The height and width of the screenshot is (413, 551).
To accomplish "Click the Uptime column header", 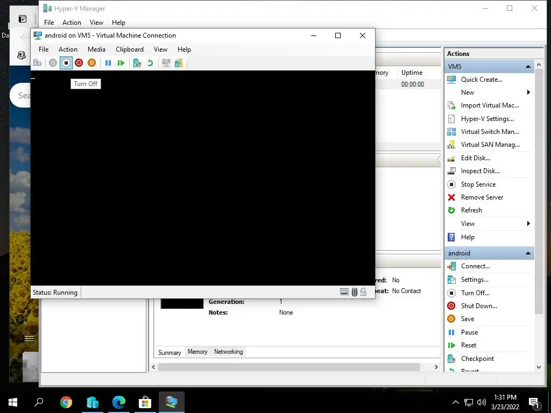I will (x=412, y=73).
